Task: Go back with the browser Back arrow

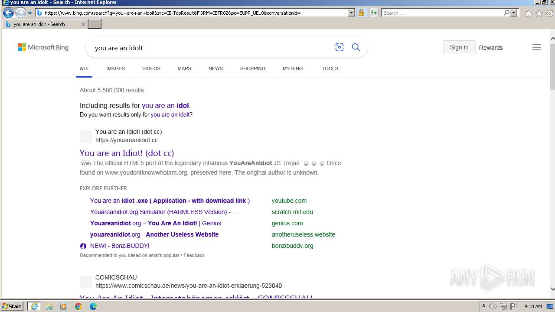Action: (x=8, y=13)
